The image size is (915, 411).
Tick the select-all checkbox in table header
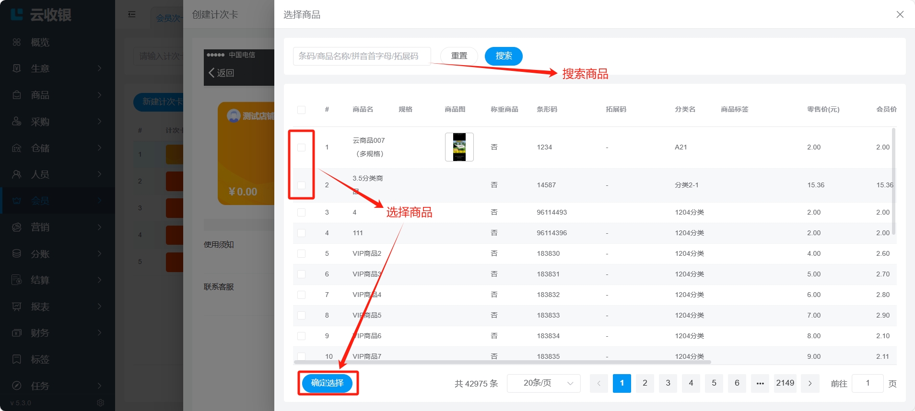[301, 110]
